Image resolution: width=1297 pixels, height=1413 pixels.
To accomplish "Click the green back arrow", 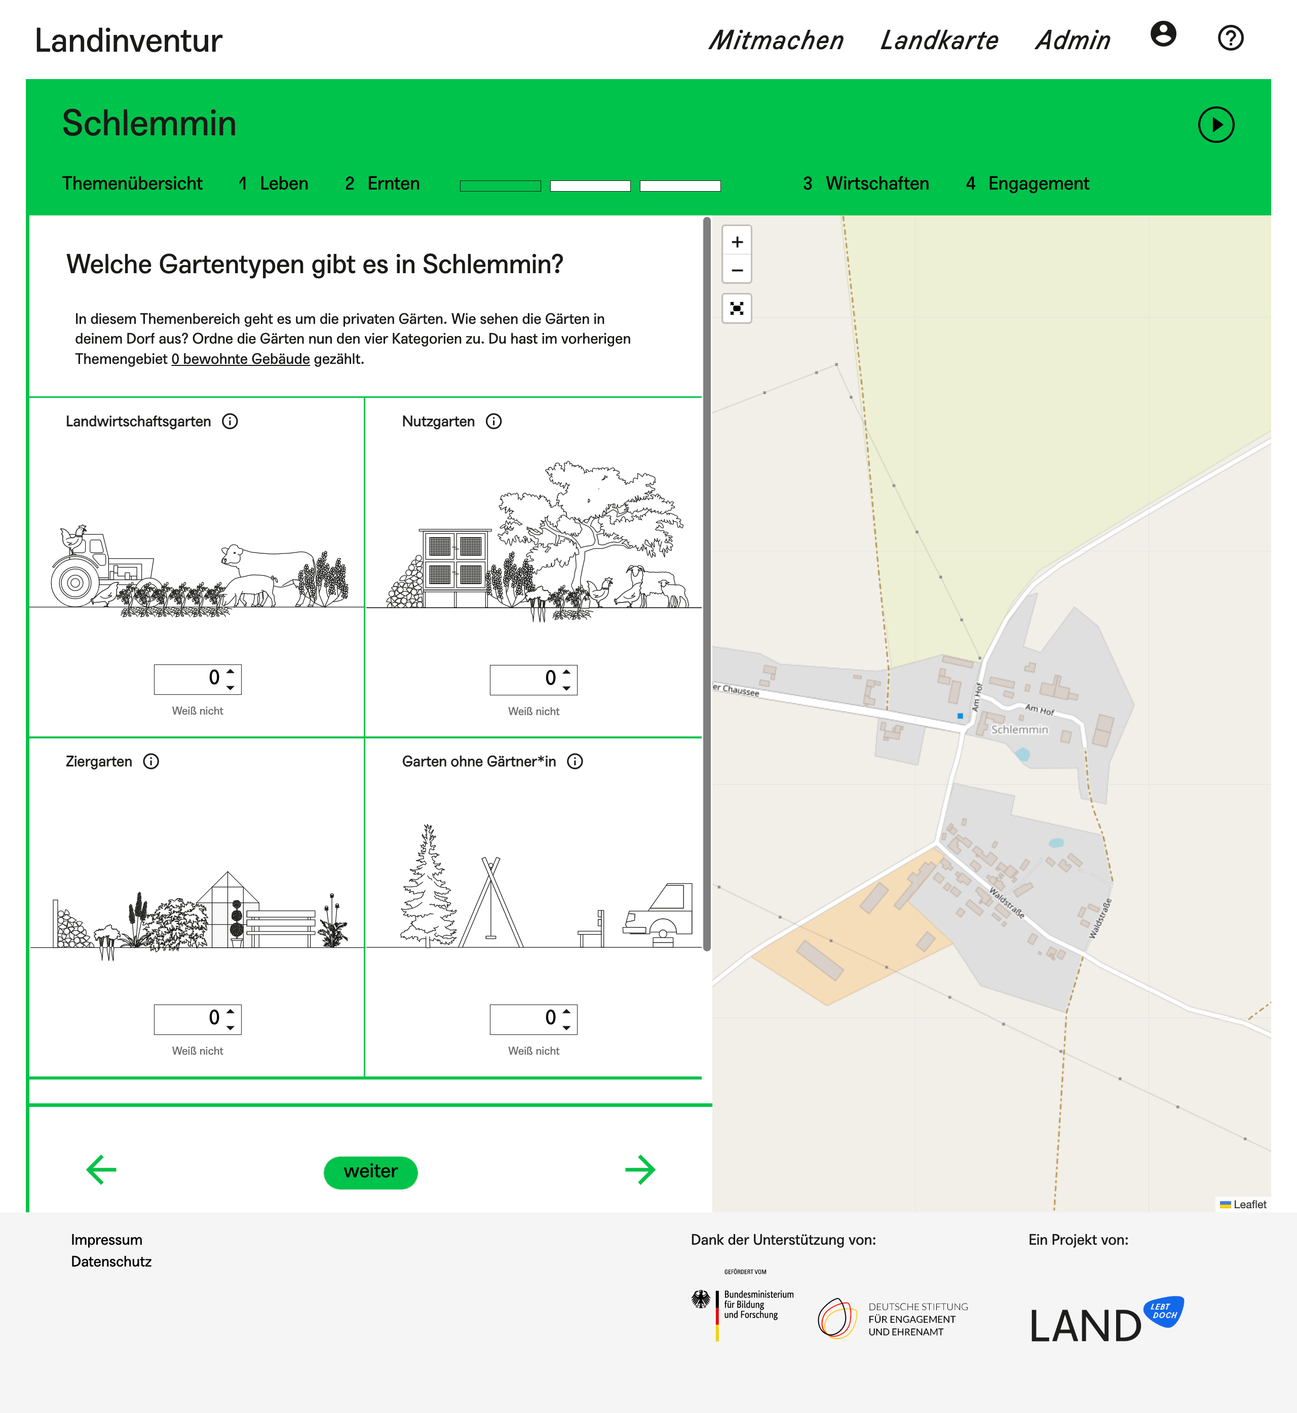I will (x=101, y=1169).
